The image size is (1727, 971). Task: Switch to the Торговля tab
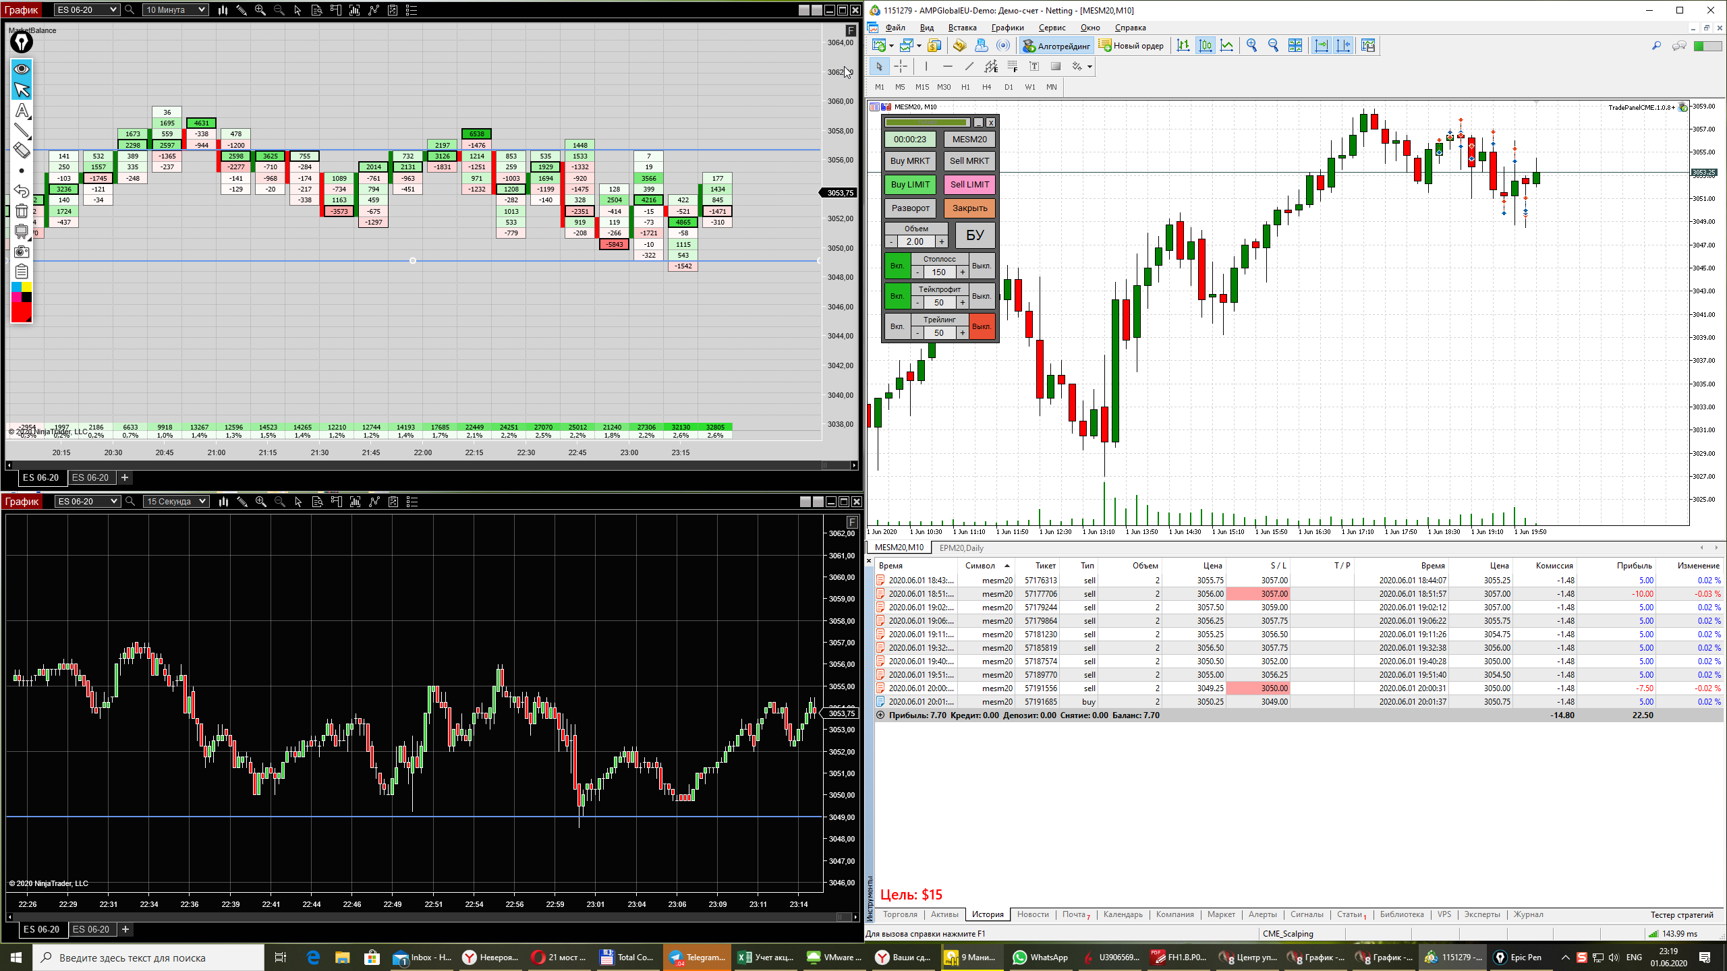900,914
